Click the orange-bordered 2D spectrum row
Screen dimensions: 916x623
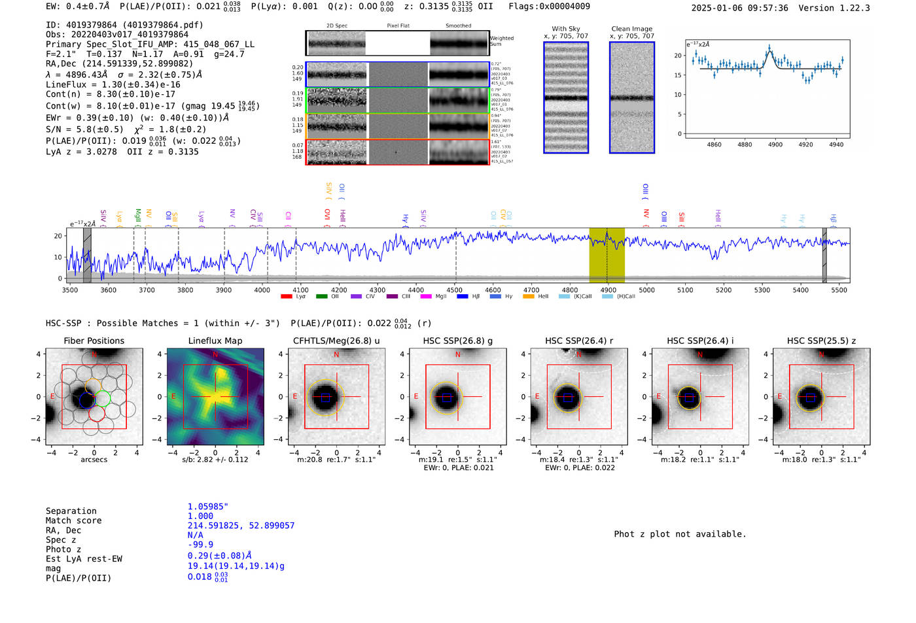coord(398,126)
